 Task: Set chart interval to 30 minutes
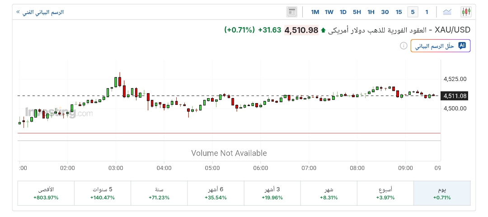click(x=385, y=12)
